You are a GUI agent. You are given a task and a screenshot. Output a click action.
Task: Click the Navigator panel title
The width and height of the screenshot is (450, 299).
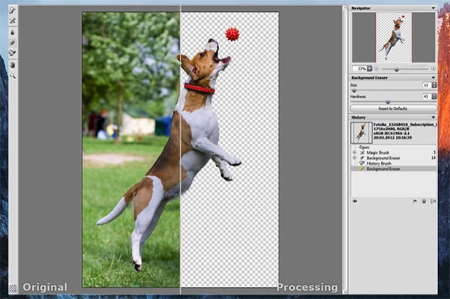tap(361, 8)
